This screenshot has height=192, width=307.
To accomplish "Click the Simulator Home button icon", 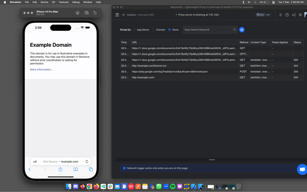I will [78, 13].
